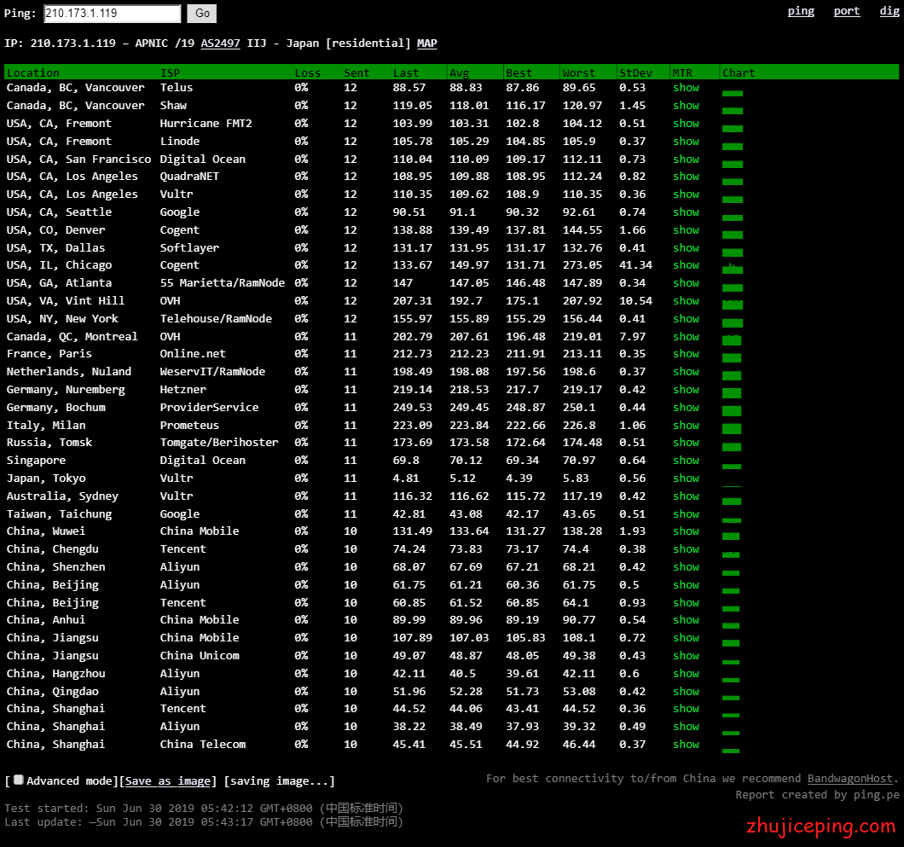The height and width of the screenshot is (847, 904).
Task: Click the 'Italy, Milan' location cell
Action: [x=46, y=426]
